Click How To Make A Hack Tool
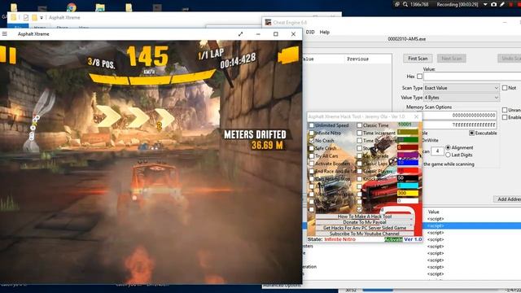Screen dimensions: 521x293 (x=365, y=216)
